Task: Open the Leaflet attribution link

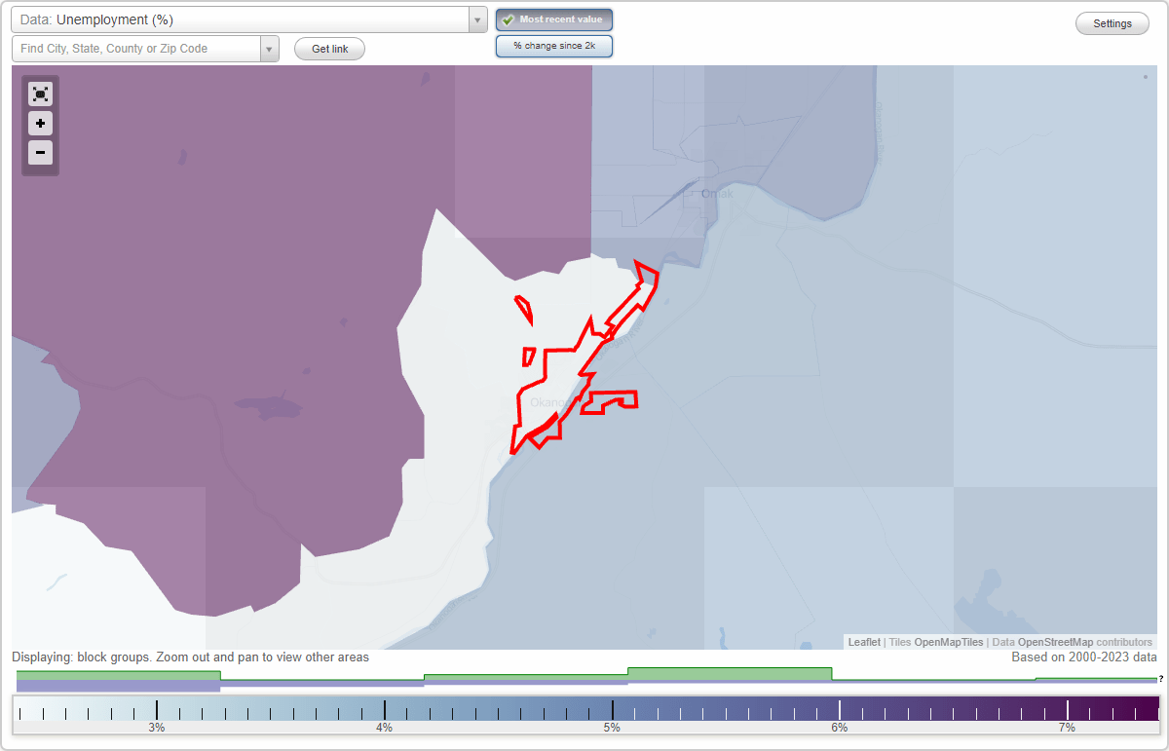Action: pyautogui.click(x=864, y=642)
